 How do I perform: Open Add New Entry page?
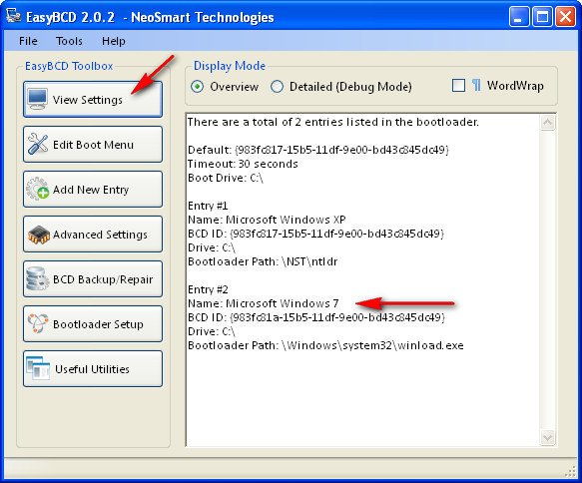point(93,190)
